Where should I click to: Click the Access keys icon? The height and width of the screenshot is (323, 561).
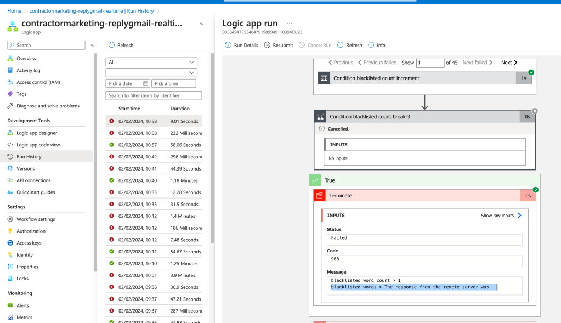click(x=10, y=242)
